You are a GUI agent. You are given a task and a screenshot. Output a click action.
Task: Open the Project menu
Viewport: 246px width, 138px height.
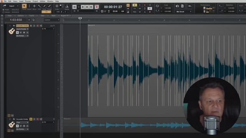point(35,1)
